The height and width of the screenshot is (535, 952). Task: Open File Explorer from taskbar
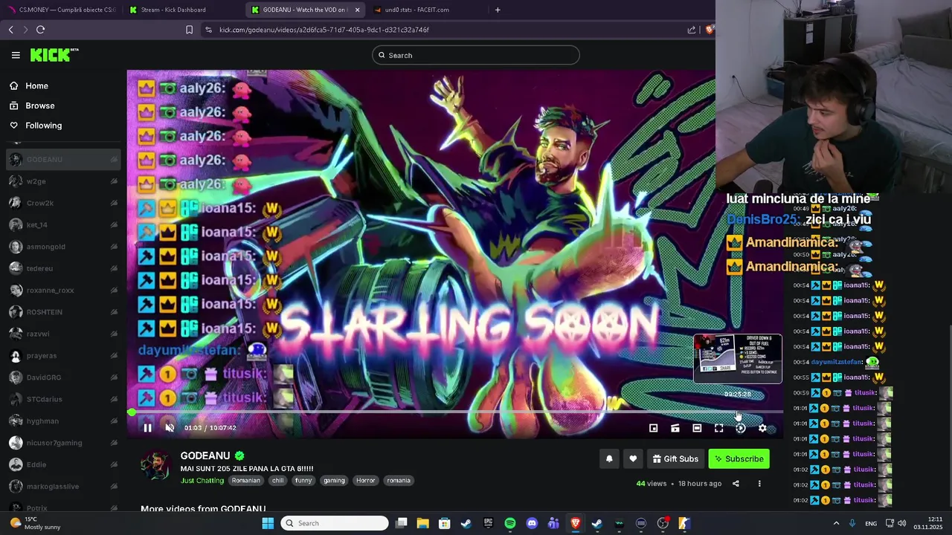coord(422,523)
